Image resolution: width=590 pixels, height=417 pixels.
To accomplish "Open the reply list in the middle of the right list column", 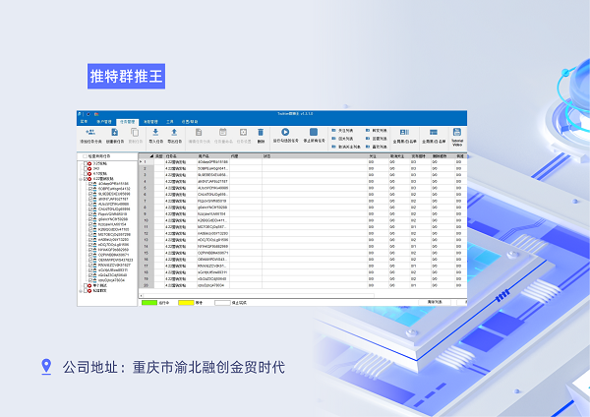I will (x=377, y=139).
